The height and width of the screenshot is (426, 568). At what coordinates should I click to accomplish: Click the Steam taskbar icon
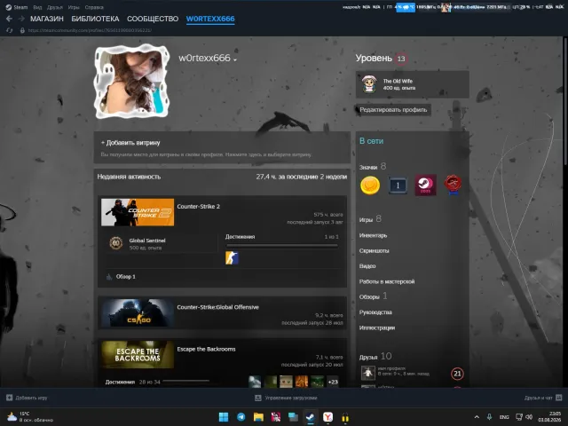click(311, 417)
